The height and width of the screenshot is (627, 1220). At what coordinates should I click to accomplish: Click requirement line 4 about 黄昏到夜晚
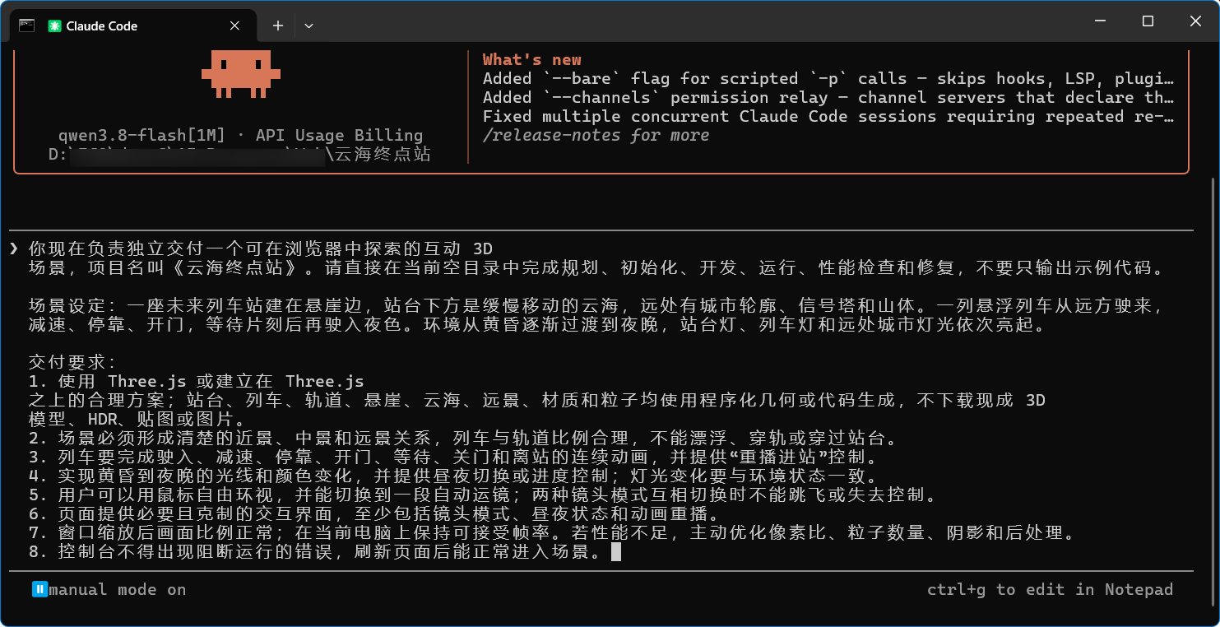[x=457, y=476]
